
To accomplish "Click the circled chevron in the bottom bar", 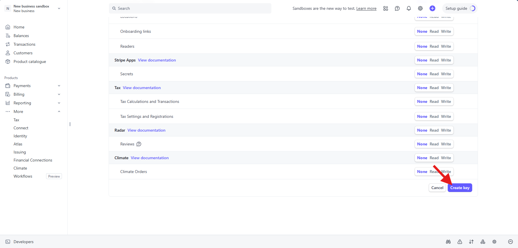I will pos(511,242).
